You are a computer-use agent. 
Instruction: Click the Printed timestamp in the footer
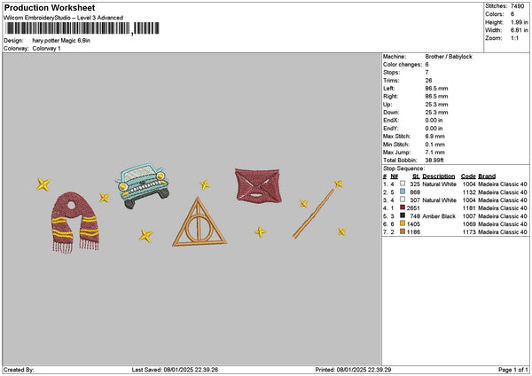(353, 370)
